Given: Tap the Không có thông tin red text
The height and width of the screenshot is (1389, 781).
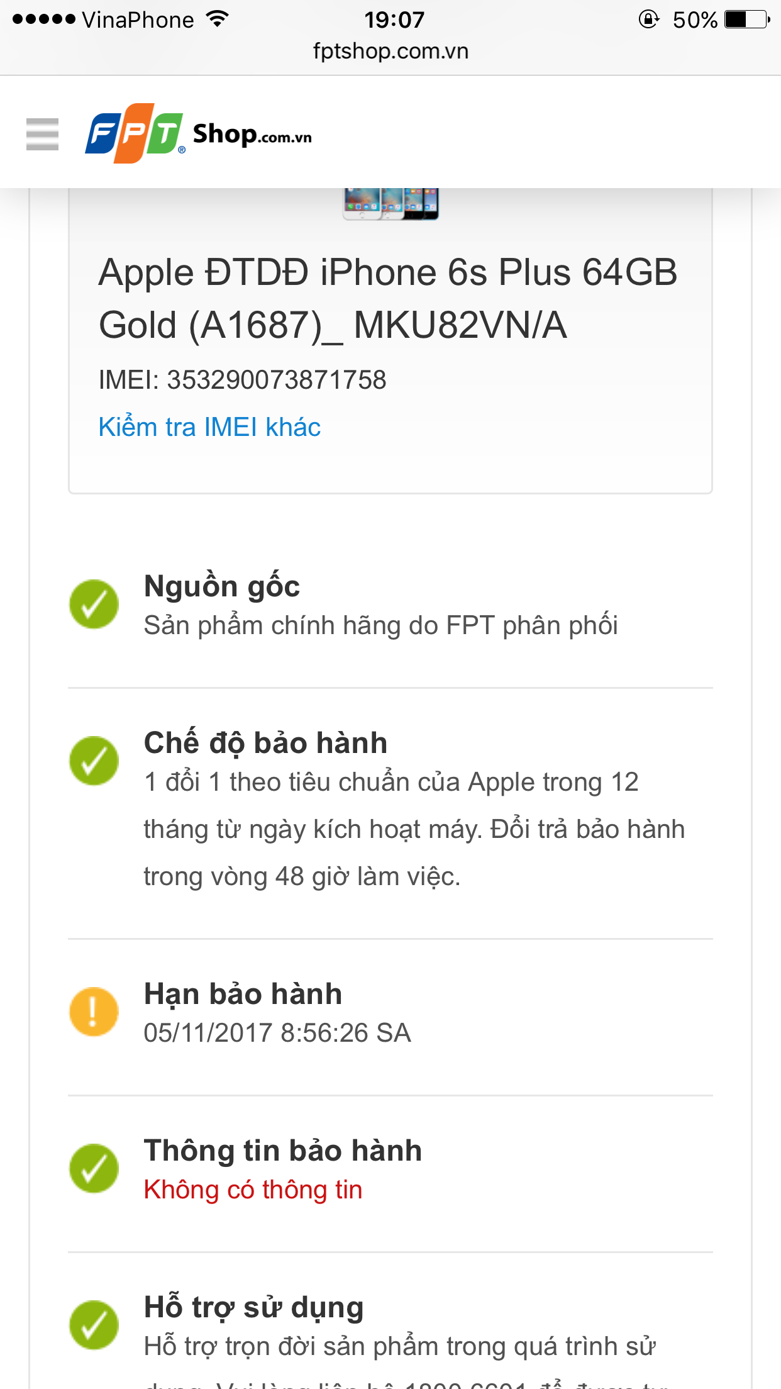Looking at the screenshot, I should (253, 1190).
